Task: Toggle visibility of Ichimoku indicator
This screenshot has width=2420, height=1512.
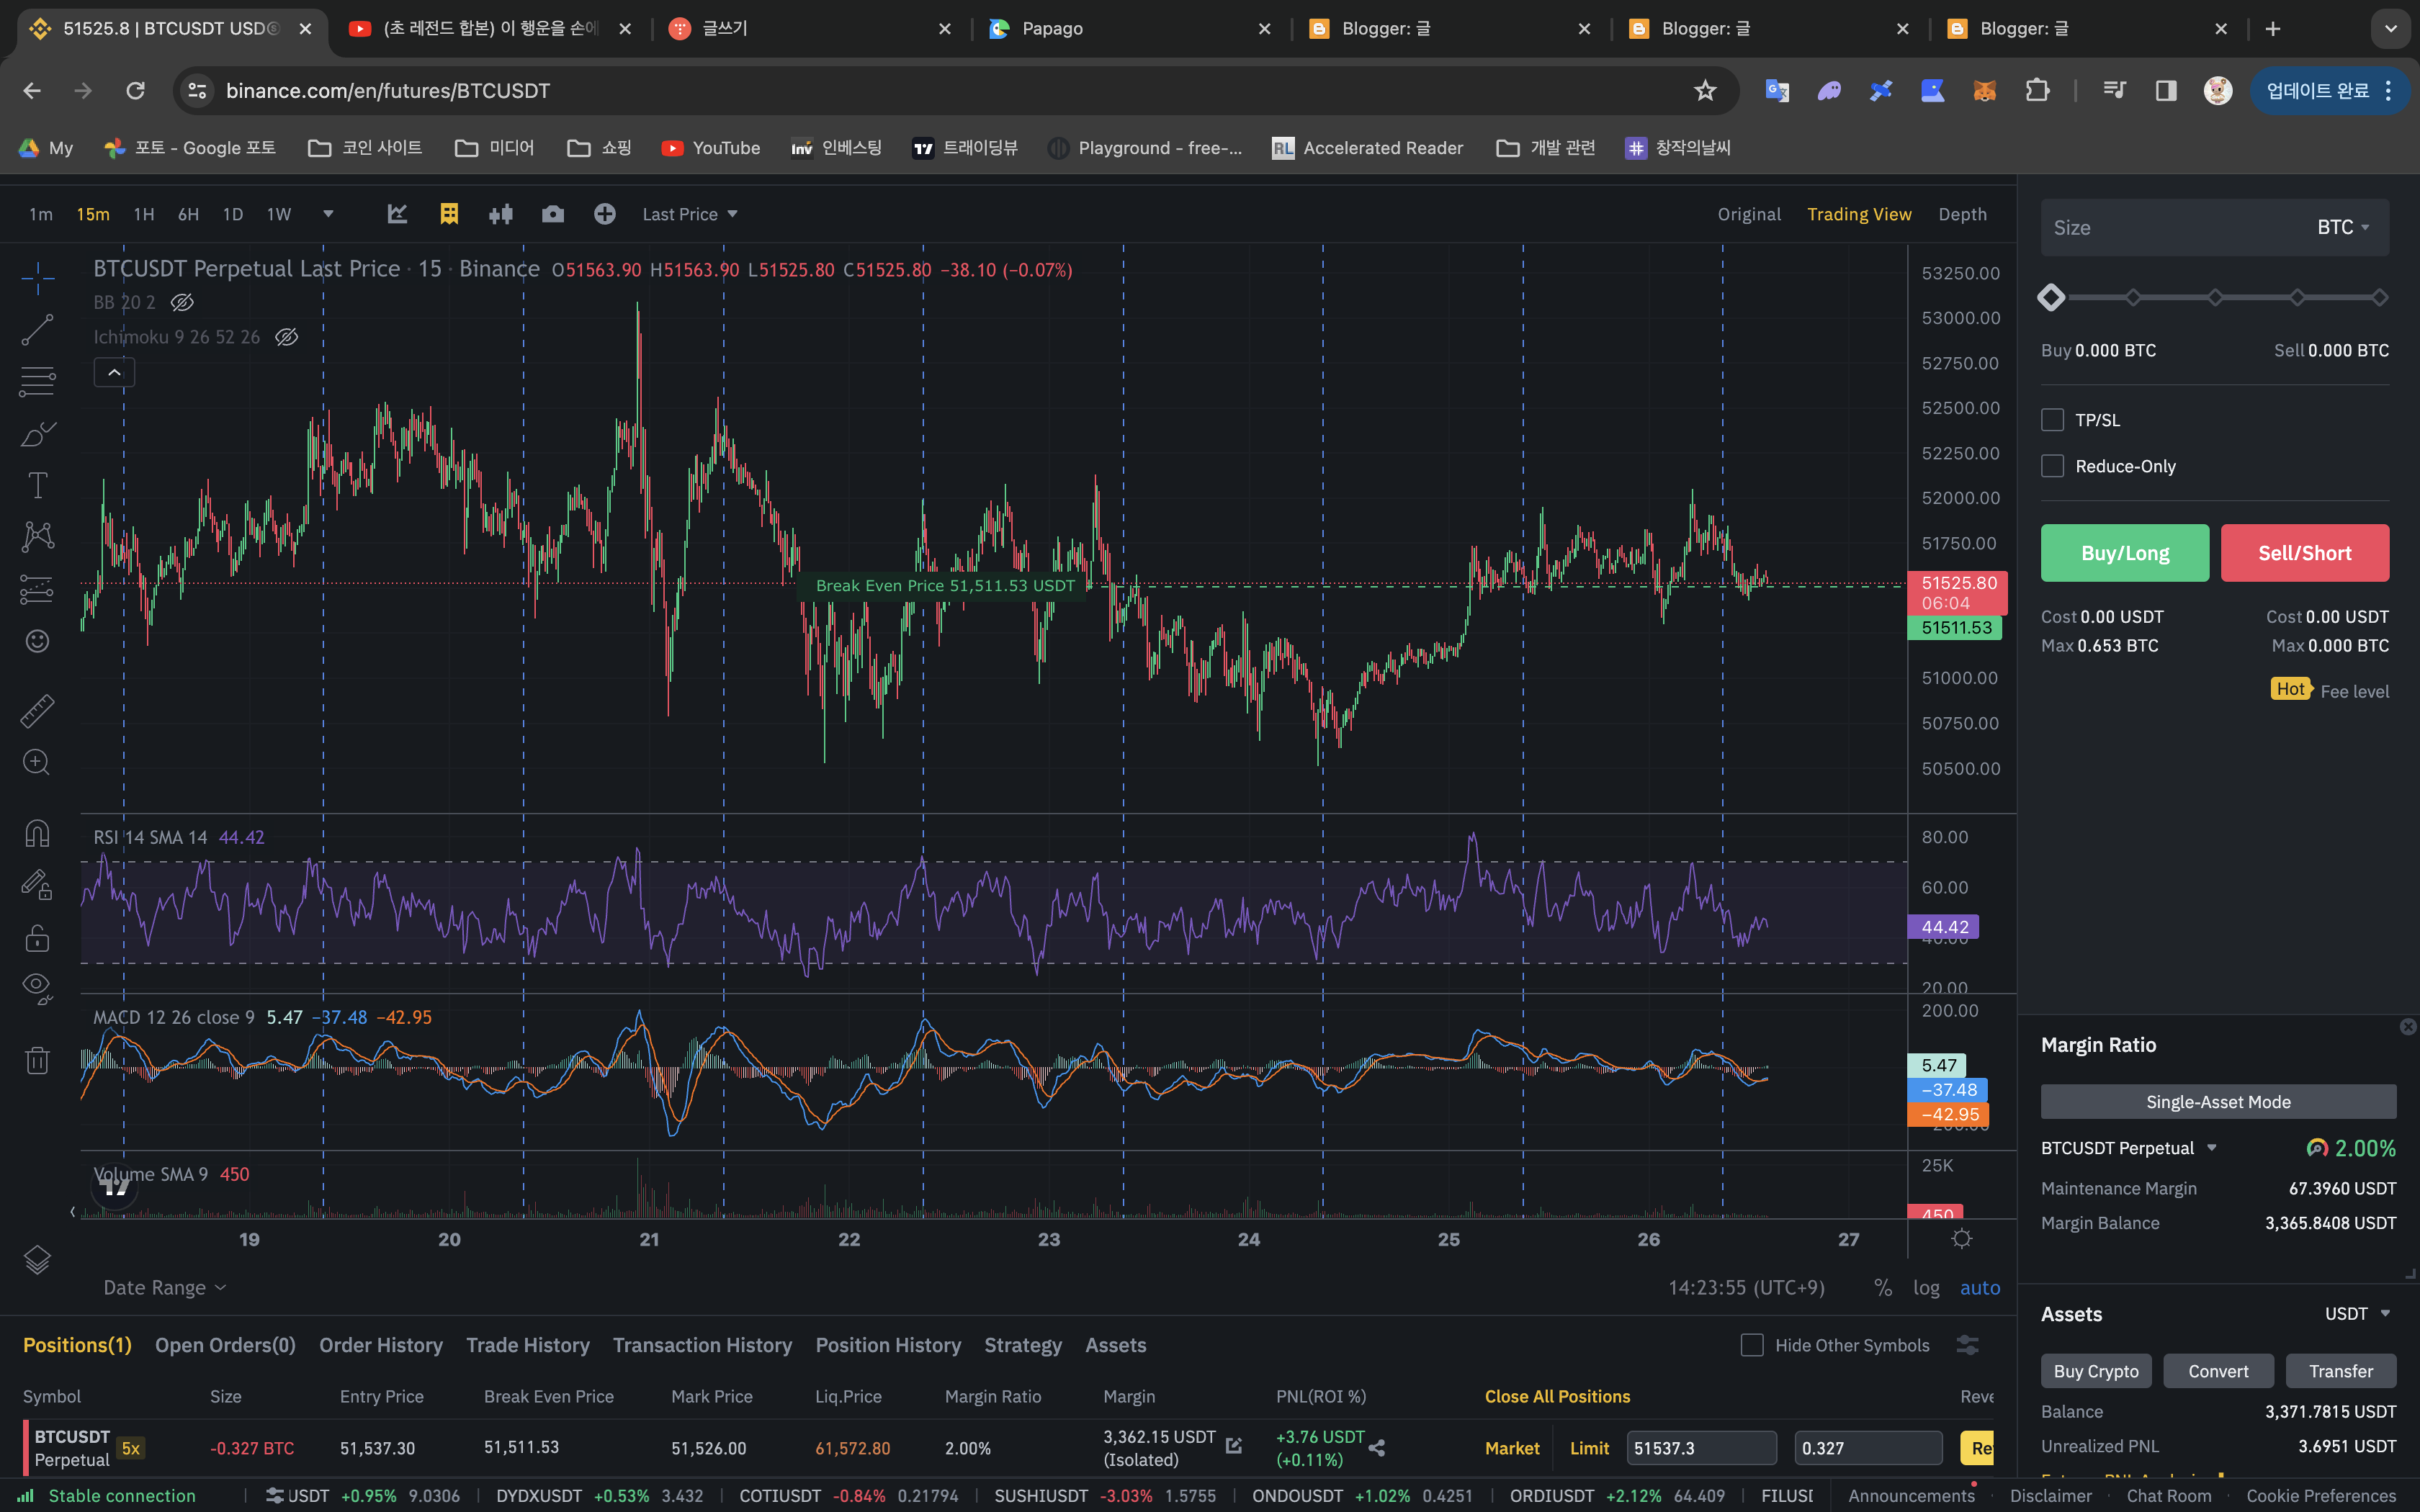Action: pyautogui.click(x=287, y=337)
